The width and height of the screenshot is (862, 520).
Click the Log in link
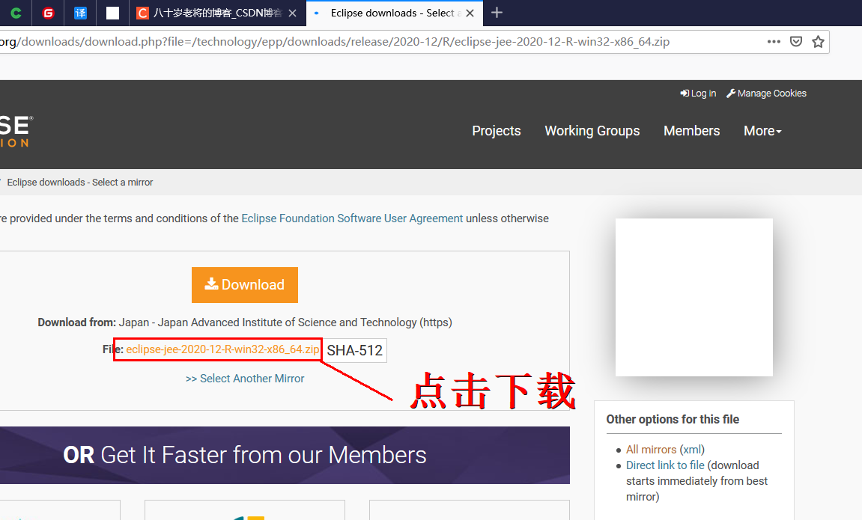698,94
